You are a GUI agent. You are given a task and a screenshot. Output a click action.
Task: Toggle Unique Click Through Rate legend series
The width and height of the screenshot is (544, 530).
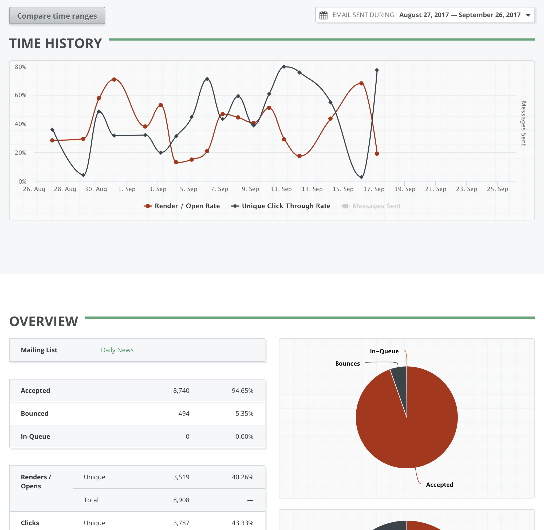286,206
